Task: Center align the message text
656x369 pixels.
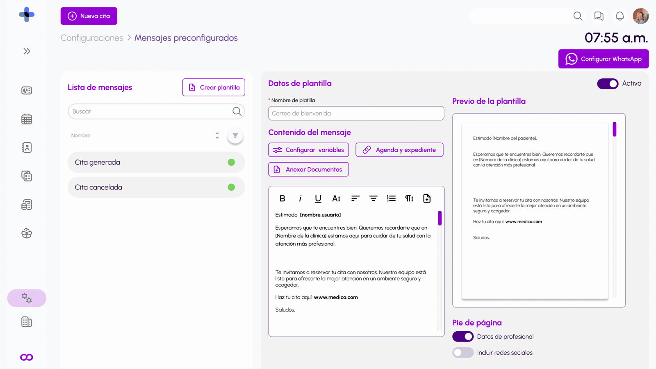Action: tap(373, 198)
